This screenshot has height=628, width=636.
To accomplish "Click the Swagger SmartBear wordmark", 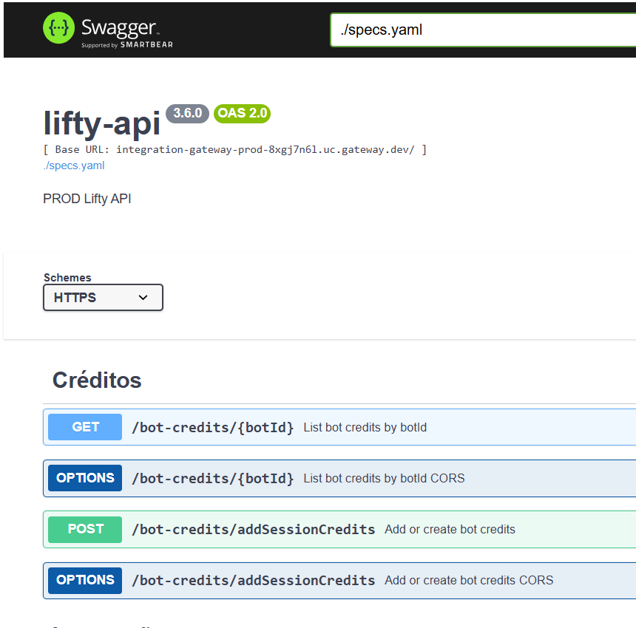I will coord(121,31).
